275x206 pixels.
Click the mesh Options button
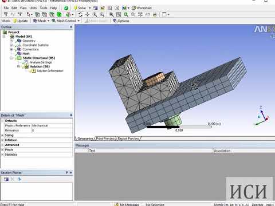(121, 21)
